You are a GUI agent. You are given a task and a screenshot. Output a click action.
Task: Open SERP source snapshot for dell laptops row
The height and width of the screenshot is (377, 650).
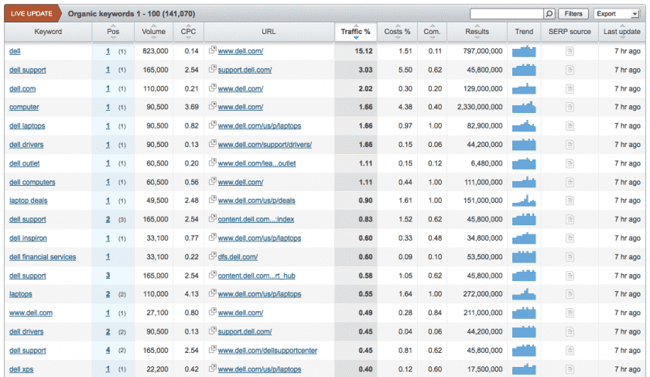(x=570, y=125)
